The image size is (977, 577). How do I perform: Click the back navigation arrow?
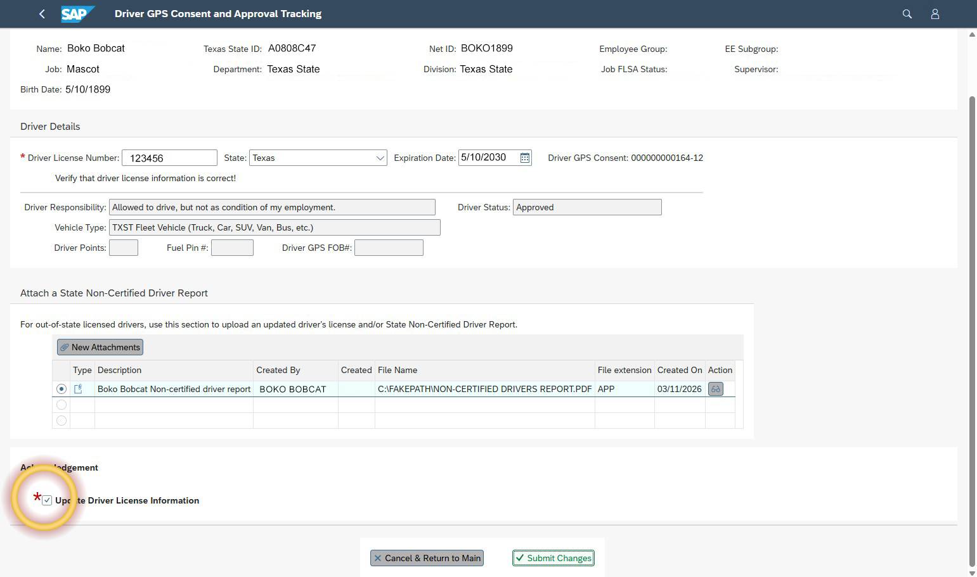coord(42,13)
